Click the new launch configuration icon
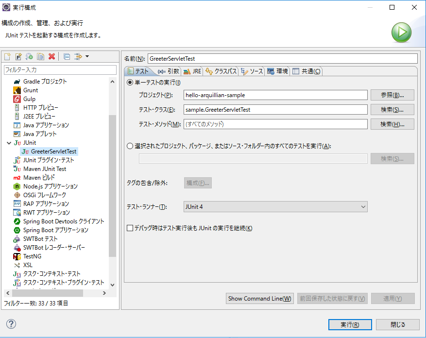The image size is (426, 338). click(x=7, y=57)
